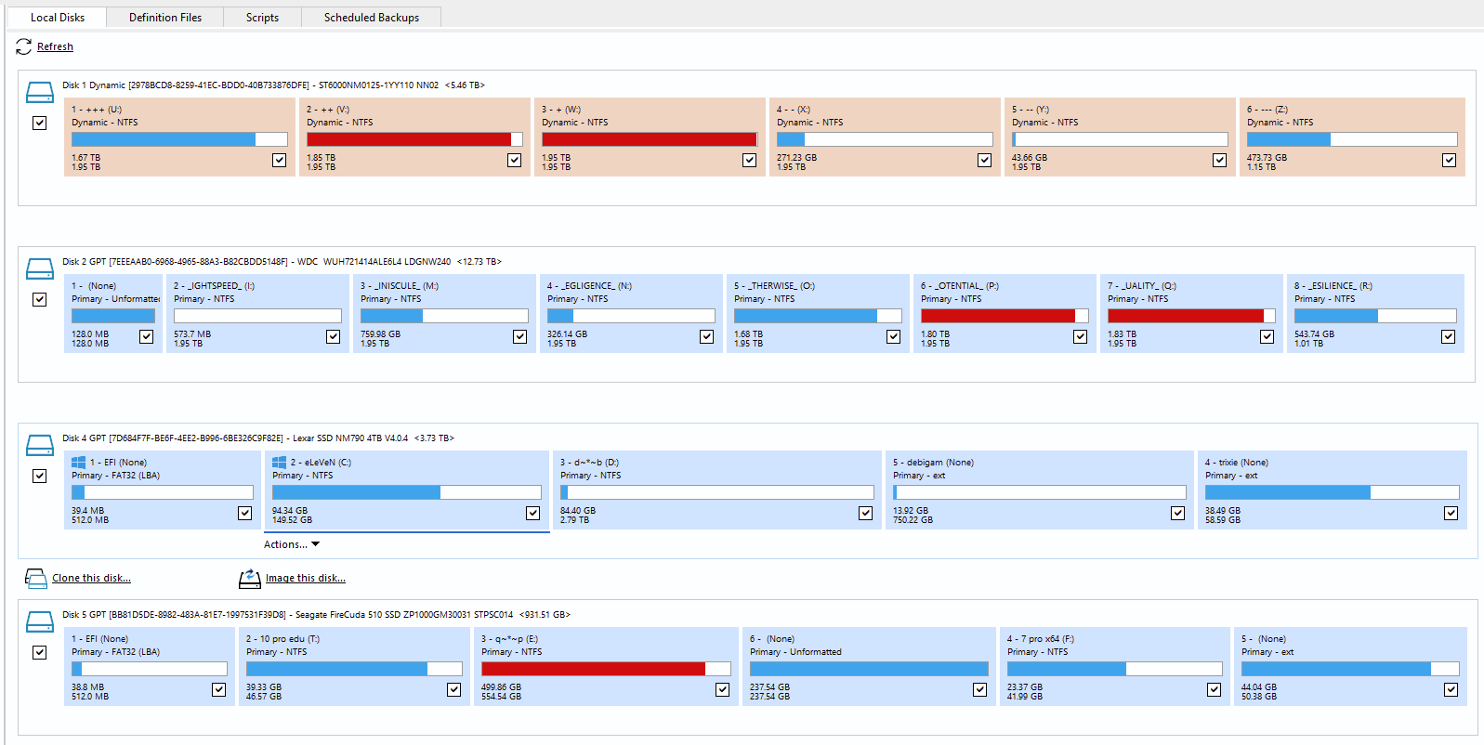Open the Scheduled Backups tab
The width and height of the screenshot is (1484, 745).
click(372, 18)
